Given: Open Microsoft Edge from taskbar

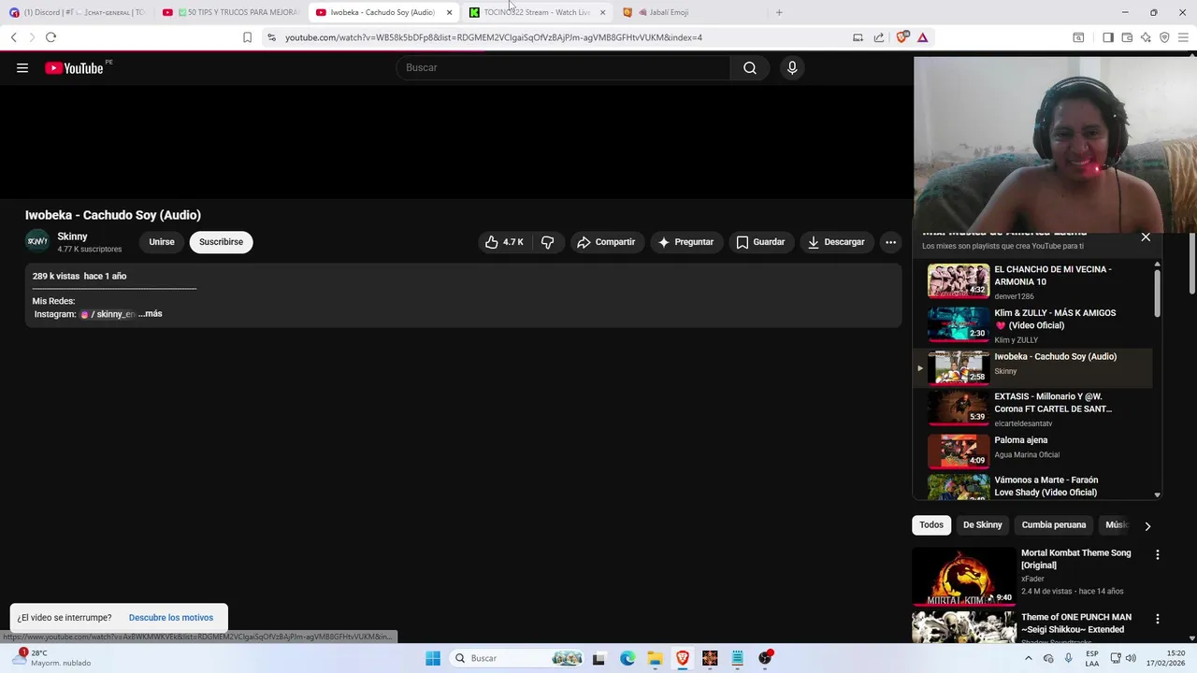Looking at the screenshot, I should point(627,658).
